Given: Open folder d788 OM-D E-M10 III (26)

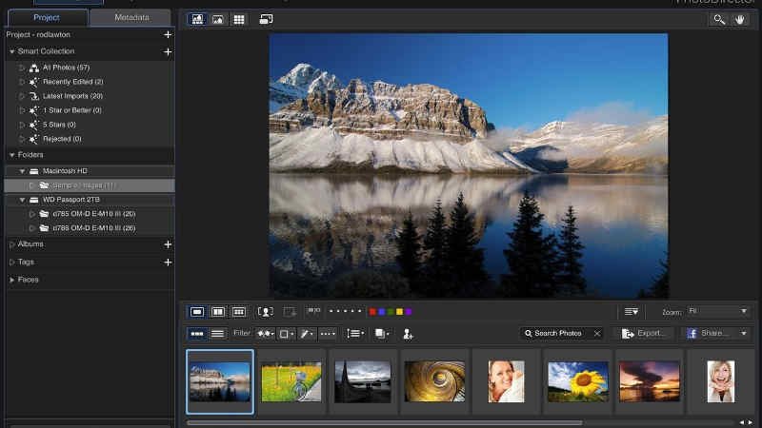Looking at the screenshot, I should [x=93, y=228].
